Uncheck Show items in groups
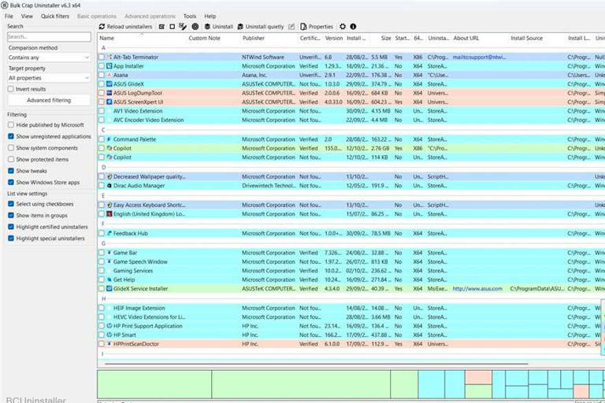This screenshot has width=605, height=403. pyautogui.click(x=11, y=216)
